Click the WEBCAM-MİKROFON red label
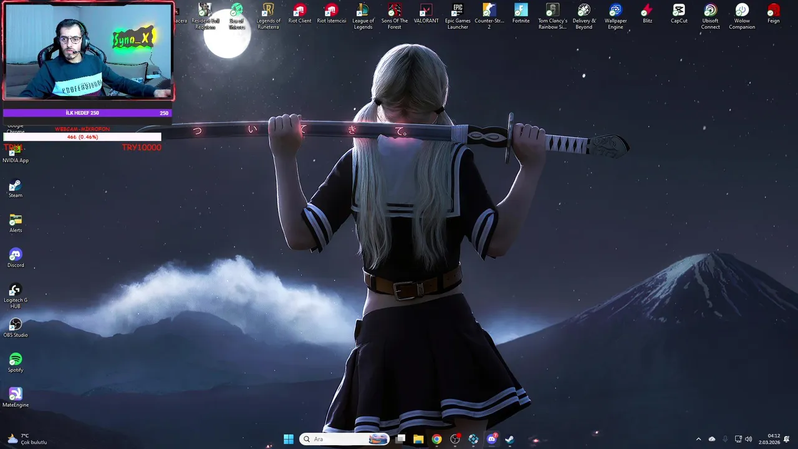798x449 pixels. click(x=82, y=129)
